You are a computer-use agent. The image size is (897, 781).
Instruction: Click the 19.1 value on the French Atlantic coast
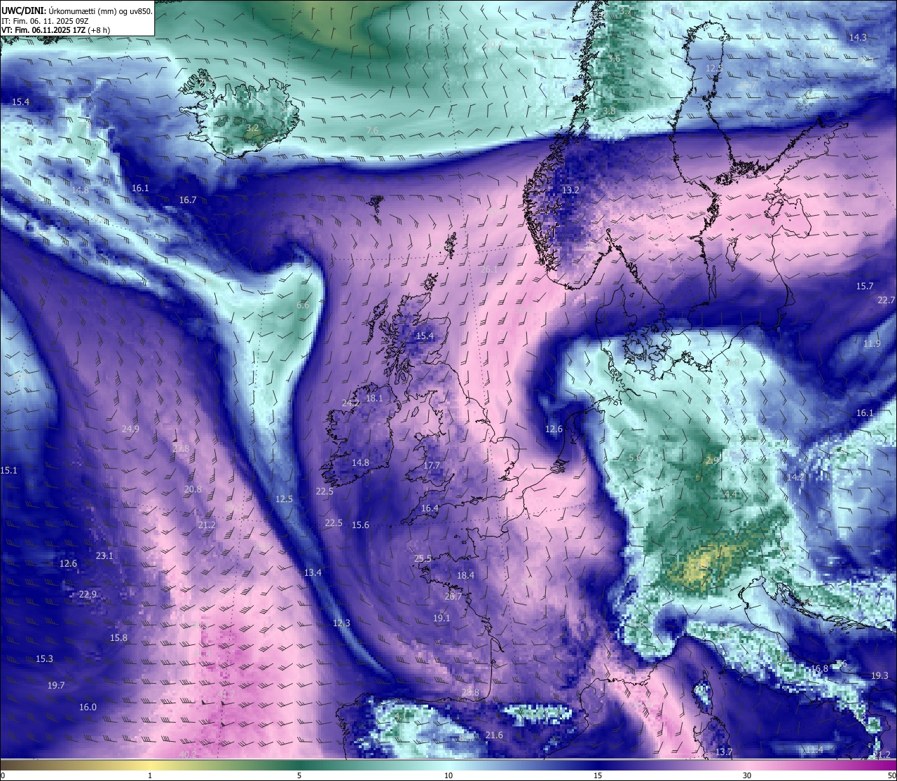pos(441,618)
